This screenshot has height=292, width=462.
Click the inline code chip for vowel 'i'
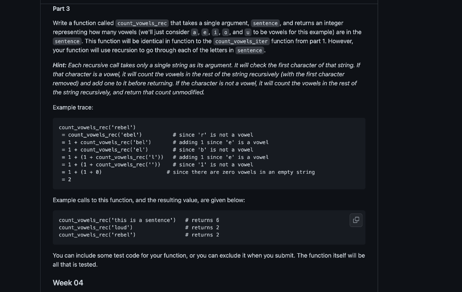coord(215,32)
